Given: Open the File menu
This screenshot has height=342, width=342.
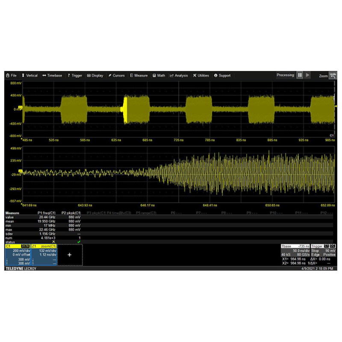Looking at the screenshot, I should (12, 76).
